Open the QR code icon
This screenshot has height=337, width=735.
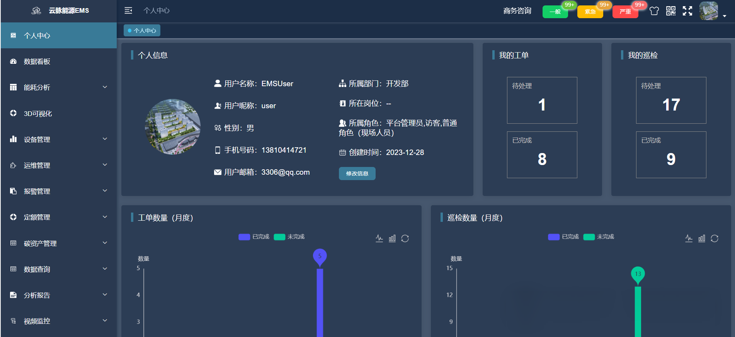coord(670,11)
